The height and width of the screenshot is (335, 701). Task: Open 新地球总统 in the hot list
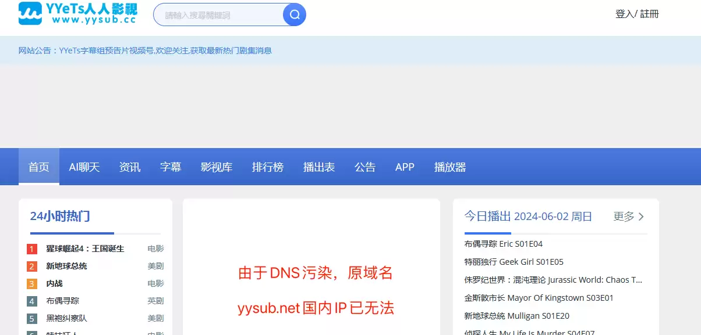(67, 266)
